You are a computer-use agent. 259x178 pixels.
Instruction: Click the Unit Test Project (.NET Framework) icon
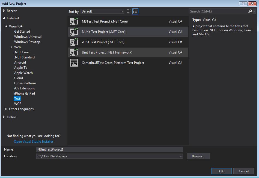[x=74, y=52]
